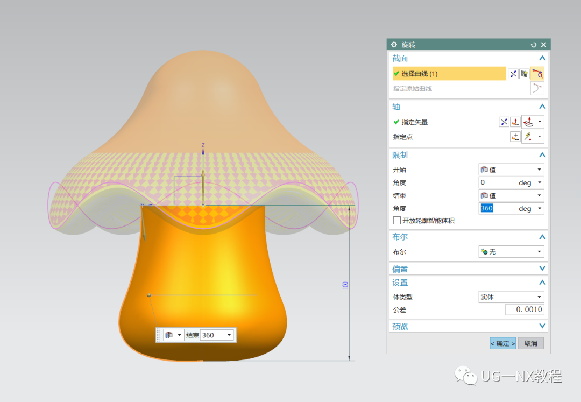Open the 开始 limit type dropdown
The height and width of the screenshot is (402, 581).
[x=512, y=170]
